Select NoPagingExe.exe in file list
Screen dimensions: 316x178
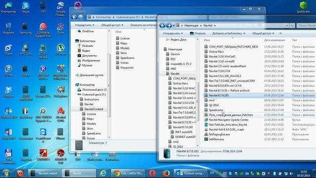tap(219, 134)
